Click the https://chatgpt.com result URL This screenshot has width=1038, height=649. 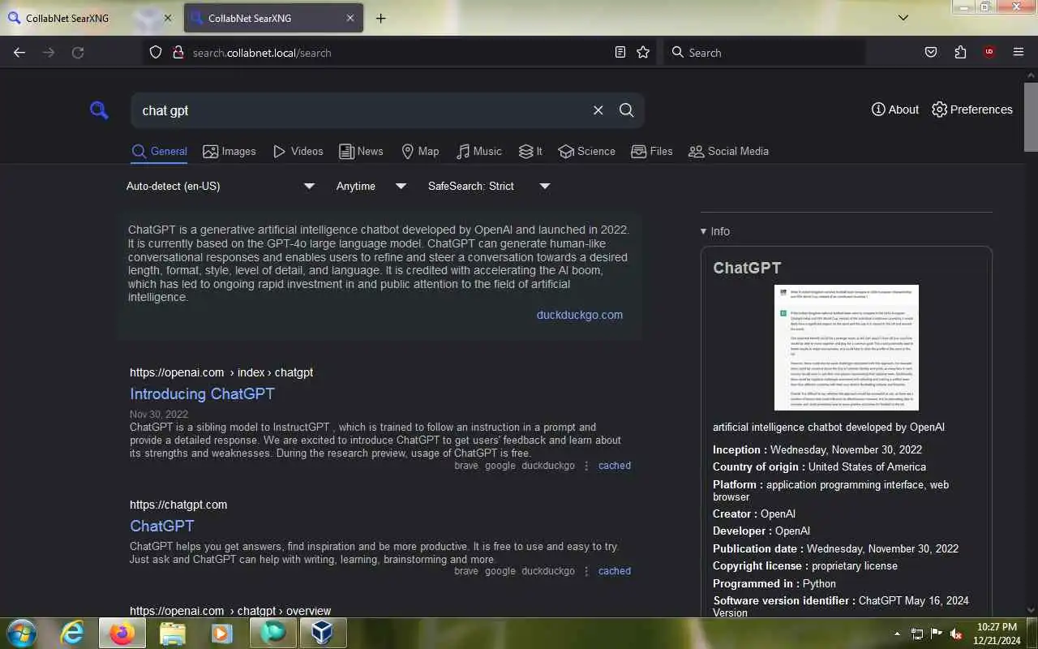tap(178, 505)
